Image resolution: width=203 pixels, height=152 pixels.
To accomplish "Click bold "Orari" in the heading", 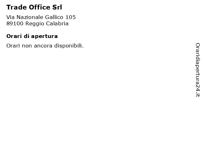I will tap(14, 36).
